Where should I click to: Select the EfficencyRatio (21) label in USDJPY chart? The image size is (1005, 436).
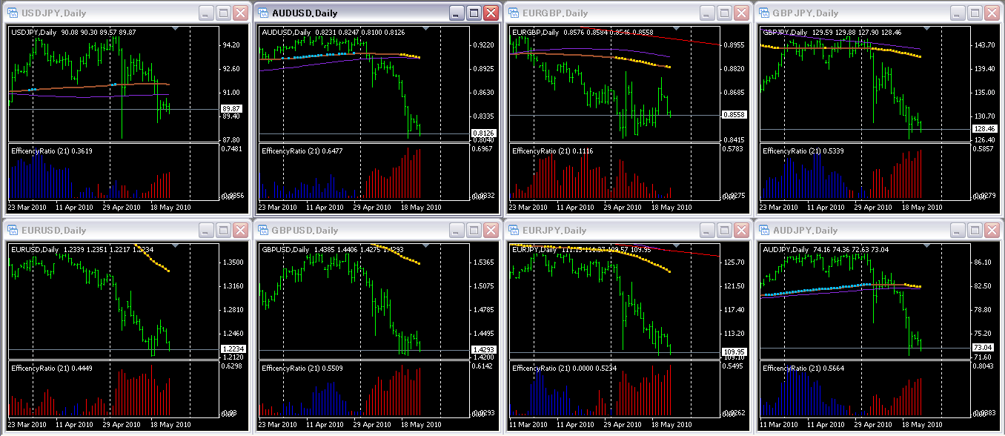[50, 151]
